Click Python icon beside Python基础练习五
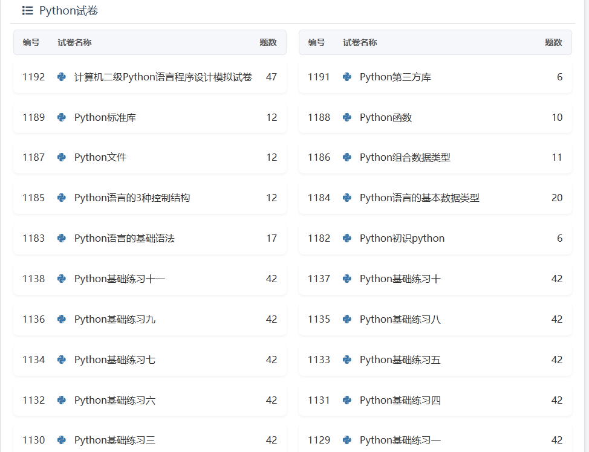 tap(347, 360)
